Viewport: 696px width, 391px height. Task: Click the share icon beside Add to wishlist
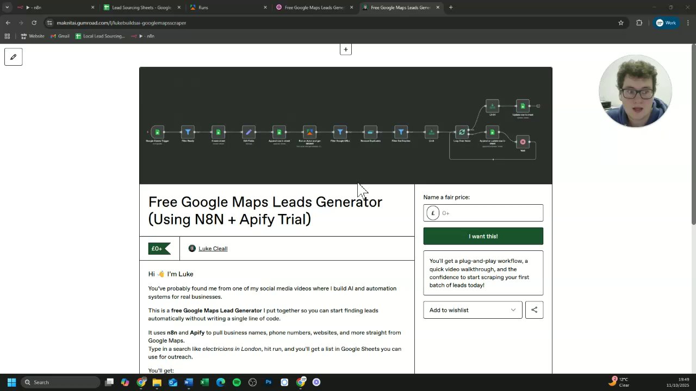click(534, 310)
